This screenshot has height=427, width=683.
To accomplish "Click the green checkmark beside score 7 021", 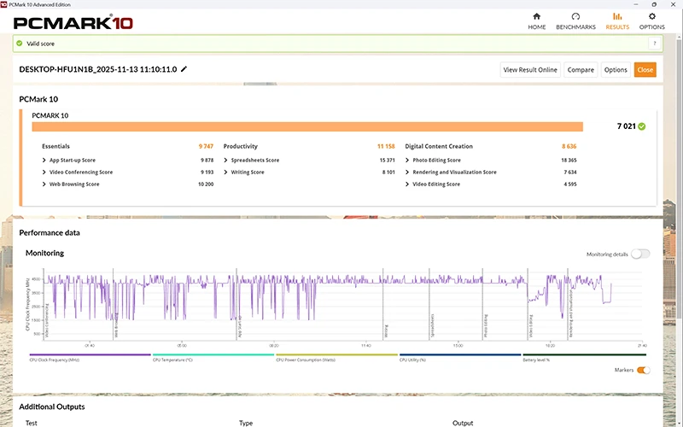I will click(x=642, y=126).
